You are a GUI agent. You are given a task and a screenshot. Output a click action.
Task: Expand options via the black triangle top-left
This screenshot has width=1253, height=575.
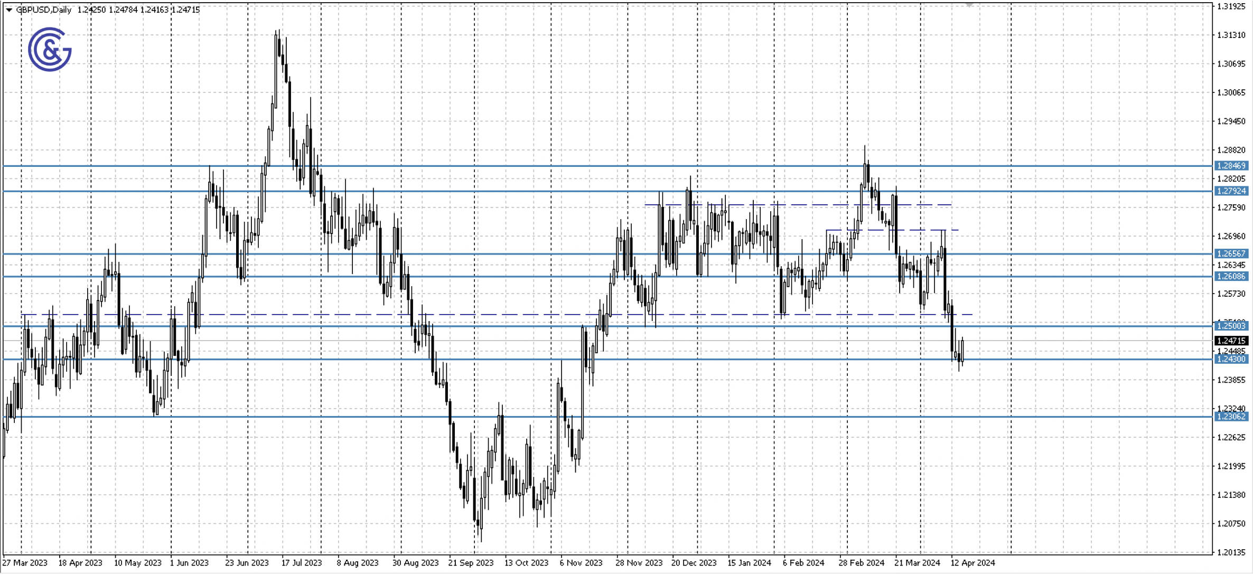click(8, 9)
